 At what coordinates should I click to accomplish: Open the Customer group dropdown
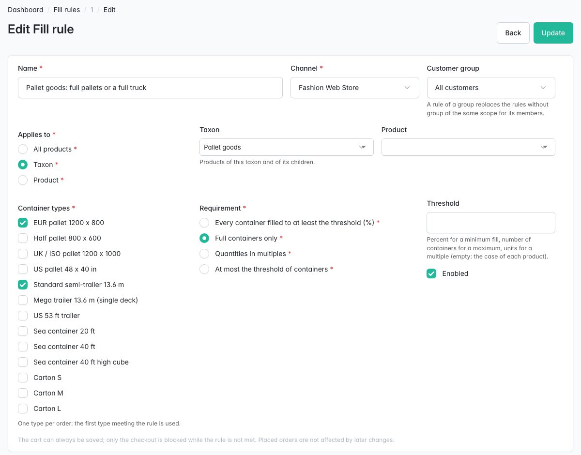(491, 88)
